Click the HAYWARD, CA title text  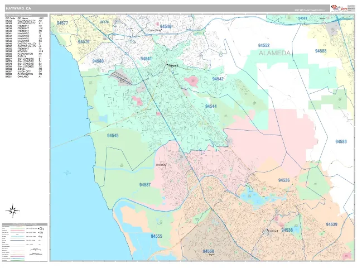pyautogui.click(x=18, y=8)
